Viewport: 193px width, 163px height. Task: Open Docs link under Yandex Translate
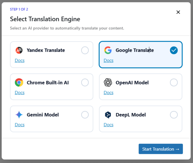[x=20, y=61]
